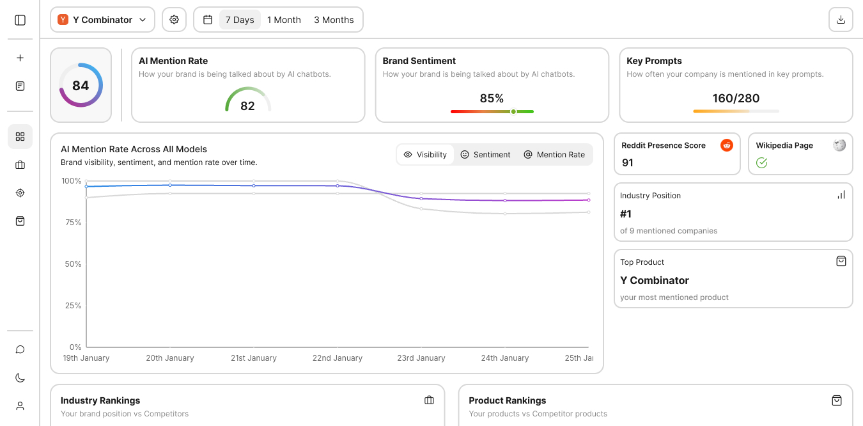Image resolution: width=863 pixels, height=426 pixels.
Task: Toggle dark mode moon icon
Action: (x=20, y=377)
